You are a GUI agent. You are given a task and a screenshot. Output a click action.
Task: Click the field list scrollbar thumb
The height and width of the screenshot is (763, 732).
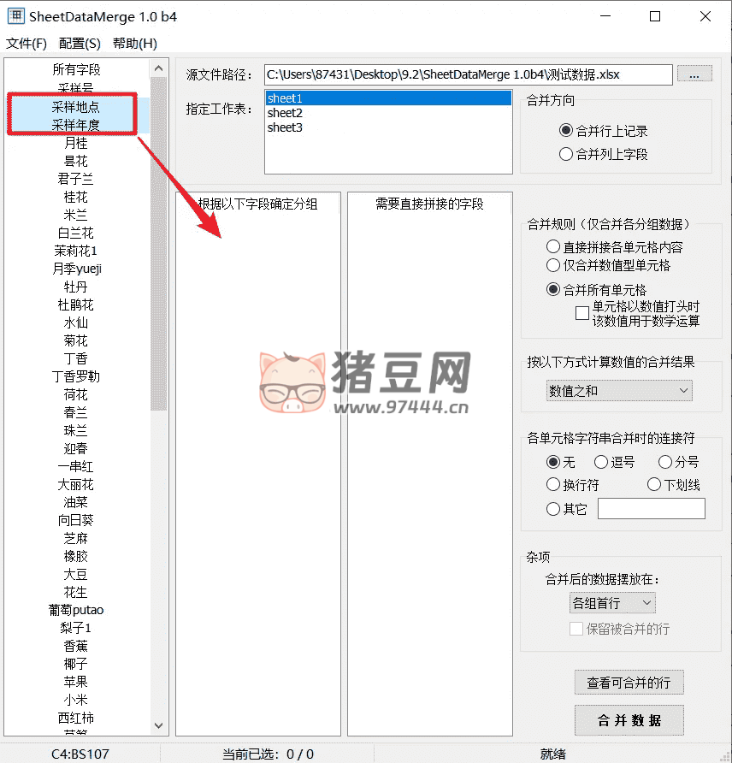point(158,244)
